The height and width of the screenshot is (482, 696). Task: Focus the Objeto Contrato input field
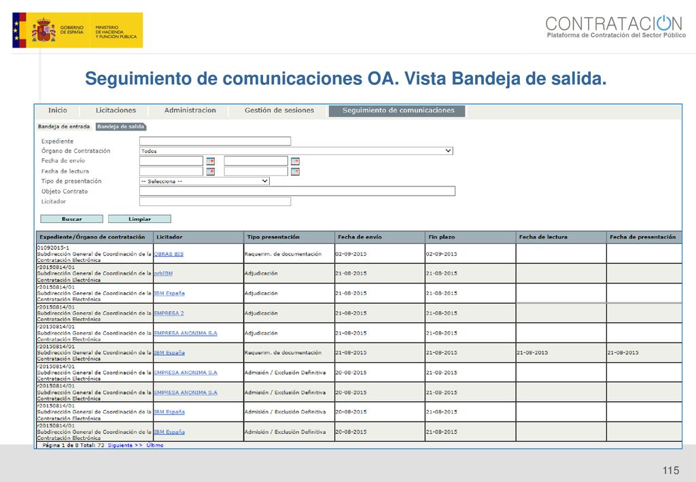[x=298, y=191]
